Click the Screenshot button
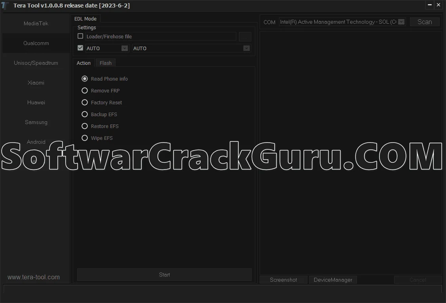446x303 pixels. pyautogui.click(x=283, y=280)
